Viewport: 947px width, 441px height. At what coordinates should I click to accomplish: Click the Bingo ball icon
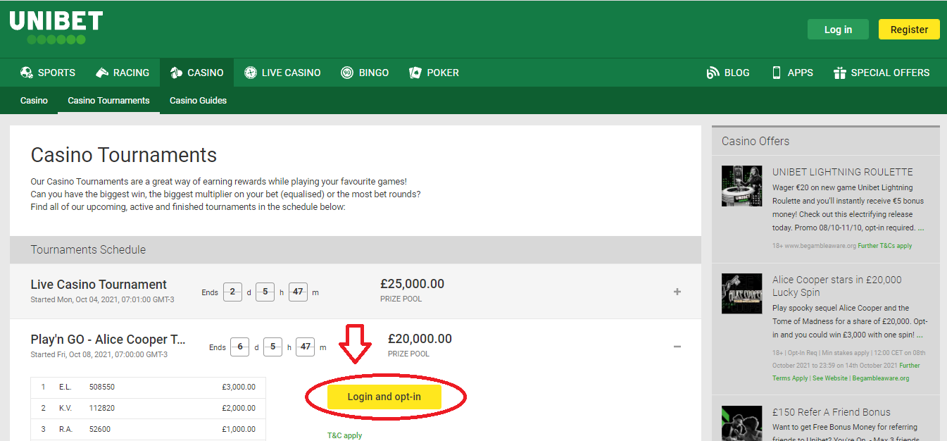click(x=347, y=73)
